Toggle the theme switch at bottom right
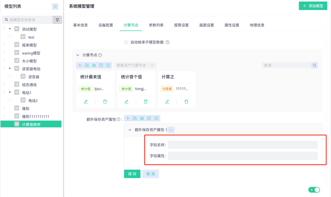The width and height of the screenshot is (331, 197). (x=314, y=190)
